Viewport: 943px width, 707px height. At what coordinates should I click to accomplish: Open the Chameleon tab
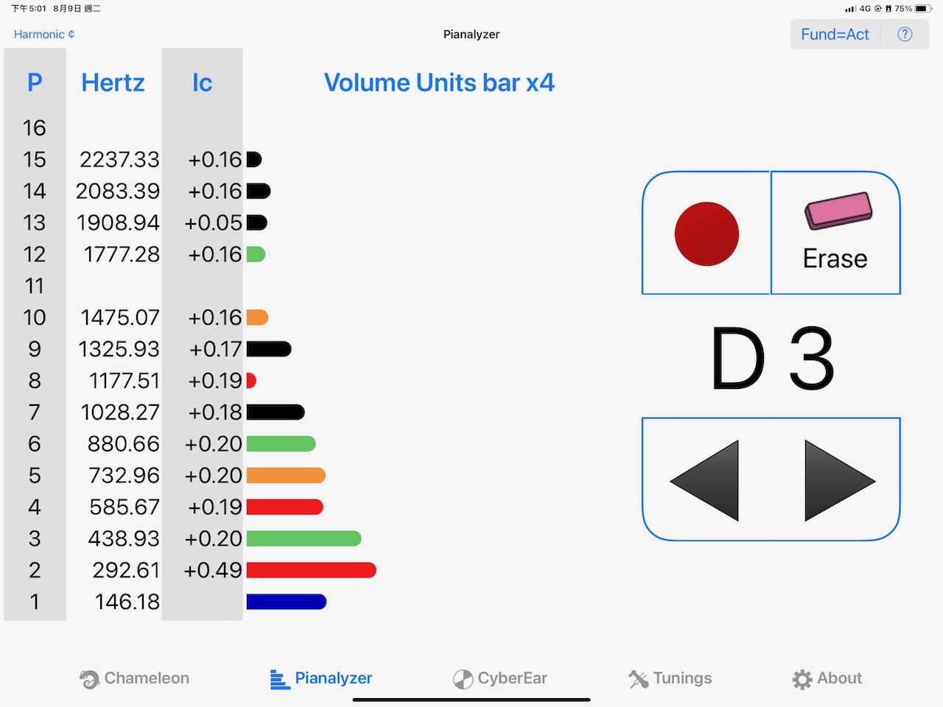pos(135,678)
